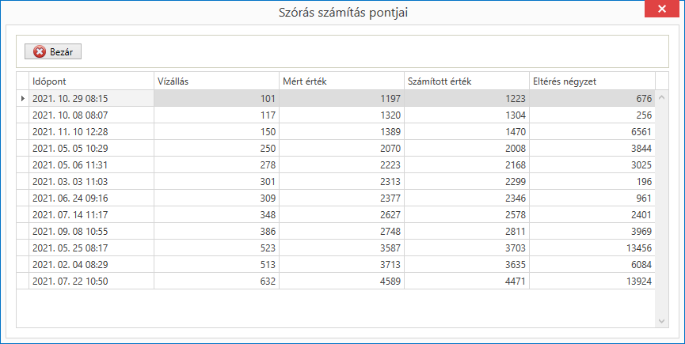This screenshot has width=685, height=344.
Task: Click the grid's top-left select-all corner
Action: coord(23,81)
